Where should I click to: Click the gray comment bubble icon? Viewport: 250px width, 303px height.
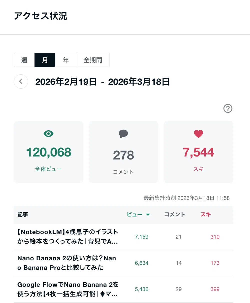pyautogui.click(x=123, y=134)
